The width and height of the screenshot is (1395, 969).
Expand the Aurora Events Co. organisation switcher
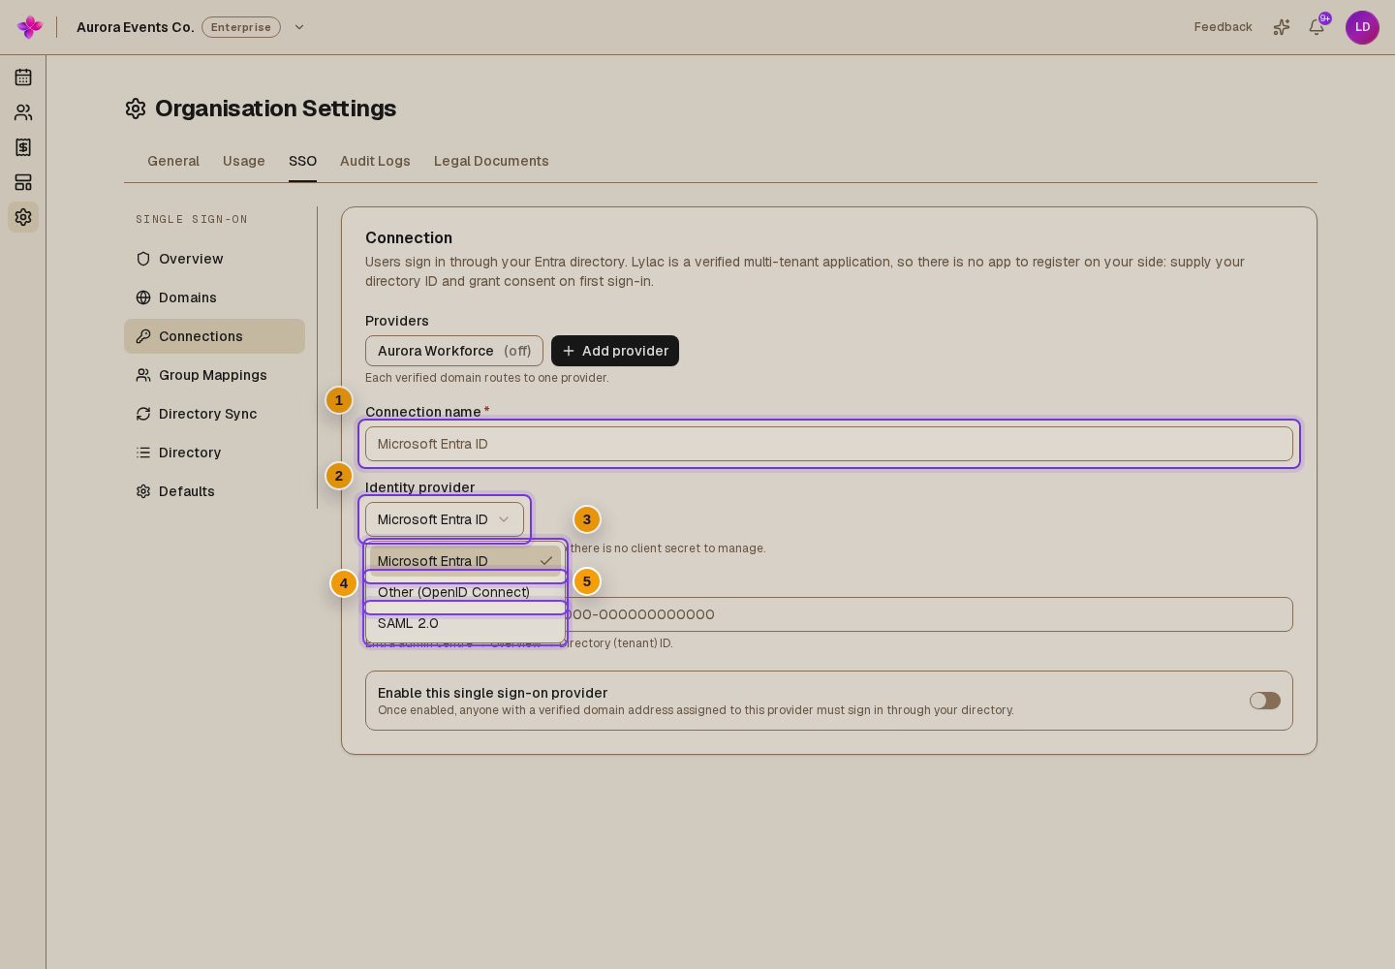(x=299, y=27)
